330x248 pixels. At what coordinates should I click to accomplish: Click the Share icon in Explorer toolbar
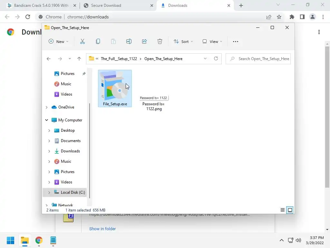point(144,42)
